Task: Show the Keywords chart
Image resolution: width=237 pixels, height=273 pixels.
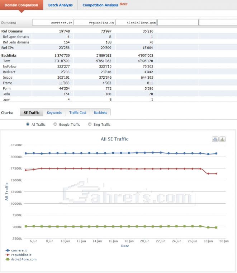Action: (x=54, y=112)
